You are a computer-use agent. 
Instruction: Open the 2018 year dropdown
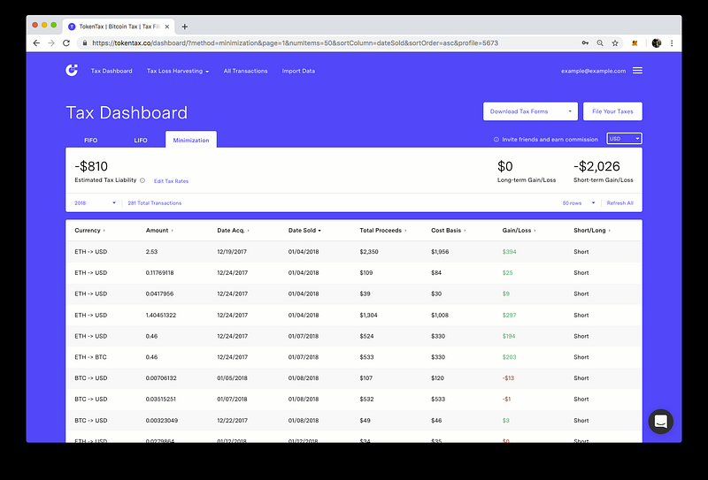tap(95, 203)
